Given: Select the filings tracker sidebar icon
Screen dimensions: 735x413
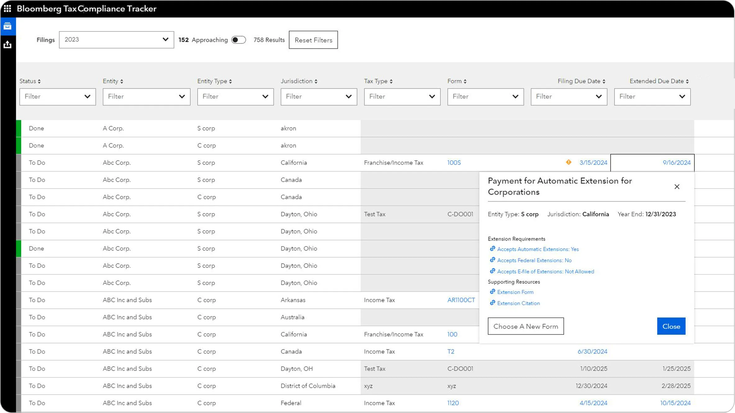Looking at the screenshot, I should (x=7, y=26).
